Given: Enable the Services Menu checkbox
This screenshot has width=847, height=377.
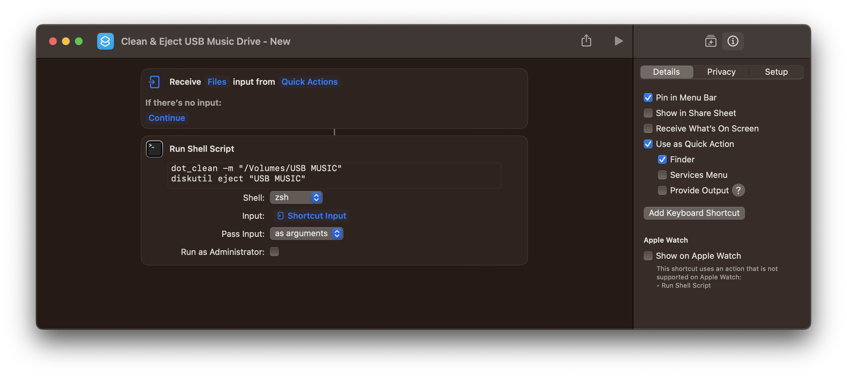Looking at the screenshot, I should (x=662, y=175).
